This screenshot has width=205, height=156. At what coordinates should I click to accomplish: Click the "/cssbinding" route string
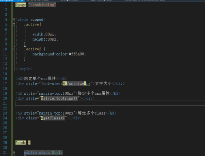coord(42,5)
